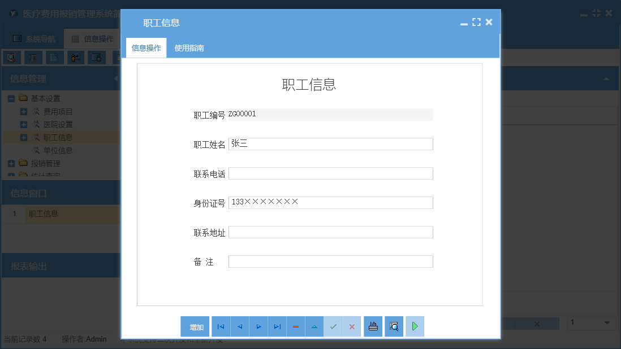Jump to the first record icon

(x=221, y=326)
